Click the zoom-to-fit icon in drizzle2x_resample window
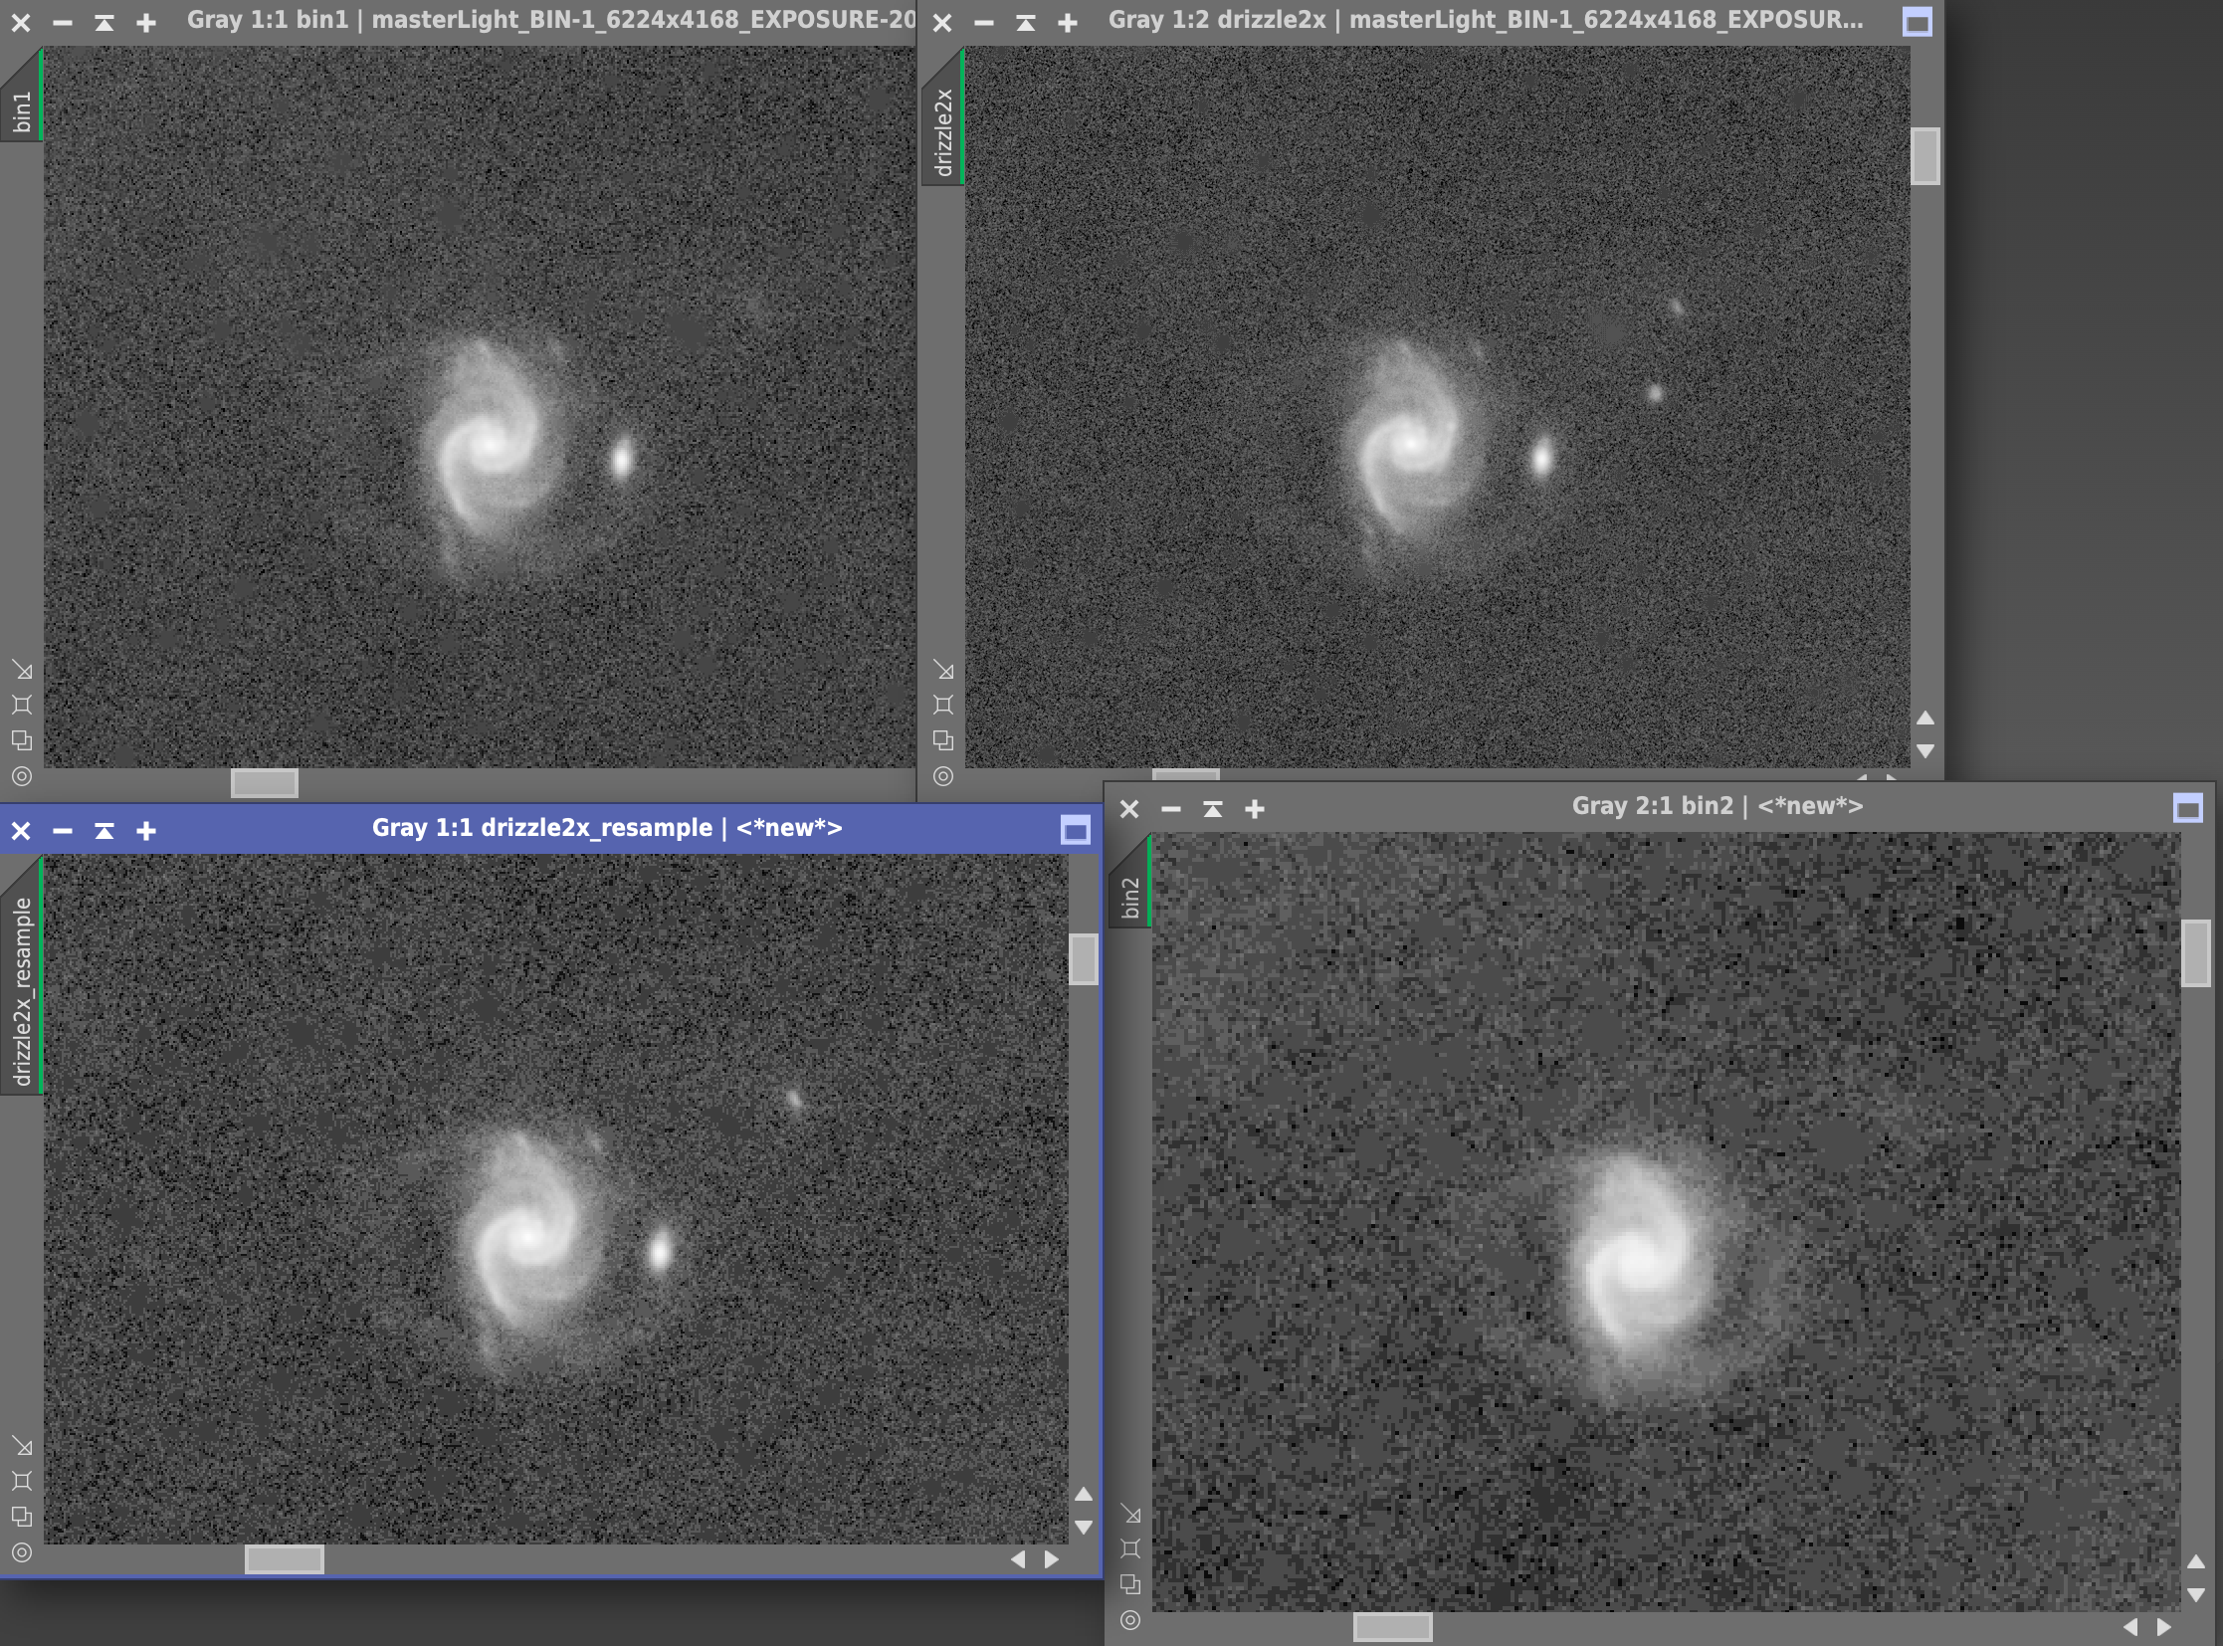This screenshot has width=2223, height=1646. pos(22,1481)
